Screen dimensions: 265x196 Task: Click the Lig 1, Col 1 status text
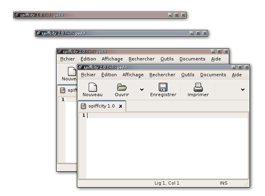[x=167, y=183]
